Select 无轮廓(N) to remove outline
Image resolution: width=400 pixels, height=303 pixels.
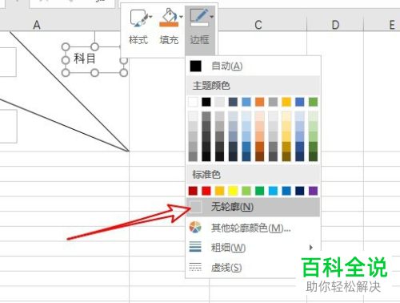253,207
